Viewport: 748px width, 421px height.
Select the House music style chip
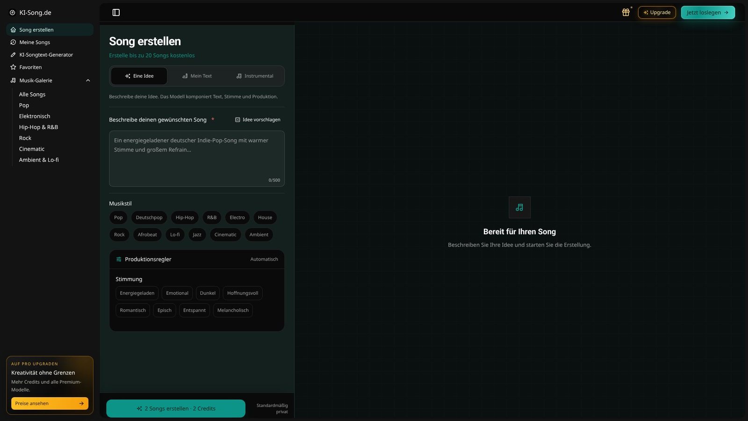[265, 218]
